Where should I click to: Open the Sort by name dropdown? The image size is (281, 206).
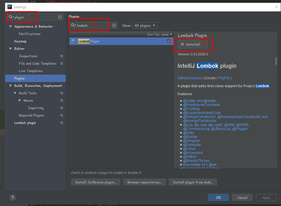pyautogui.click(x=160, y=34)
